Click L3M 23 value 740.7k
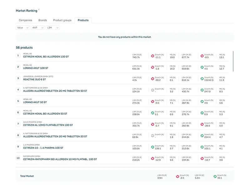 136,57
